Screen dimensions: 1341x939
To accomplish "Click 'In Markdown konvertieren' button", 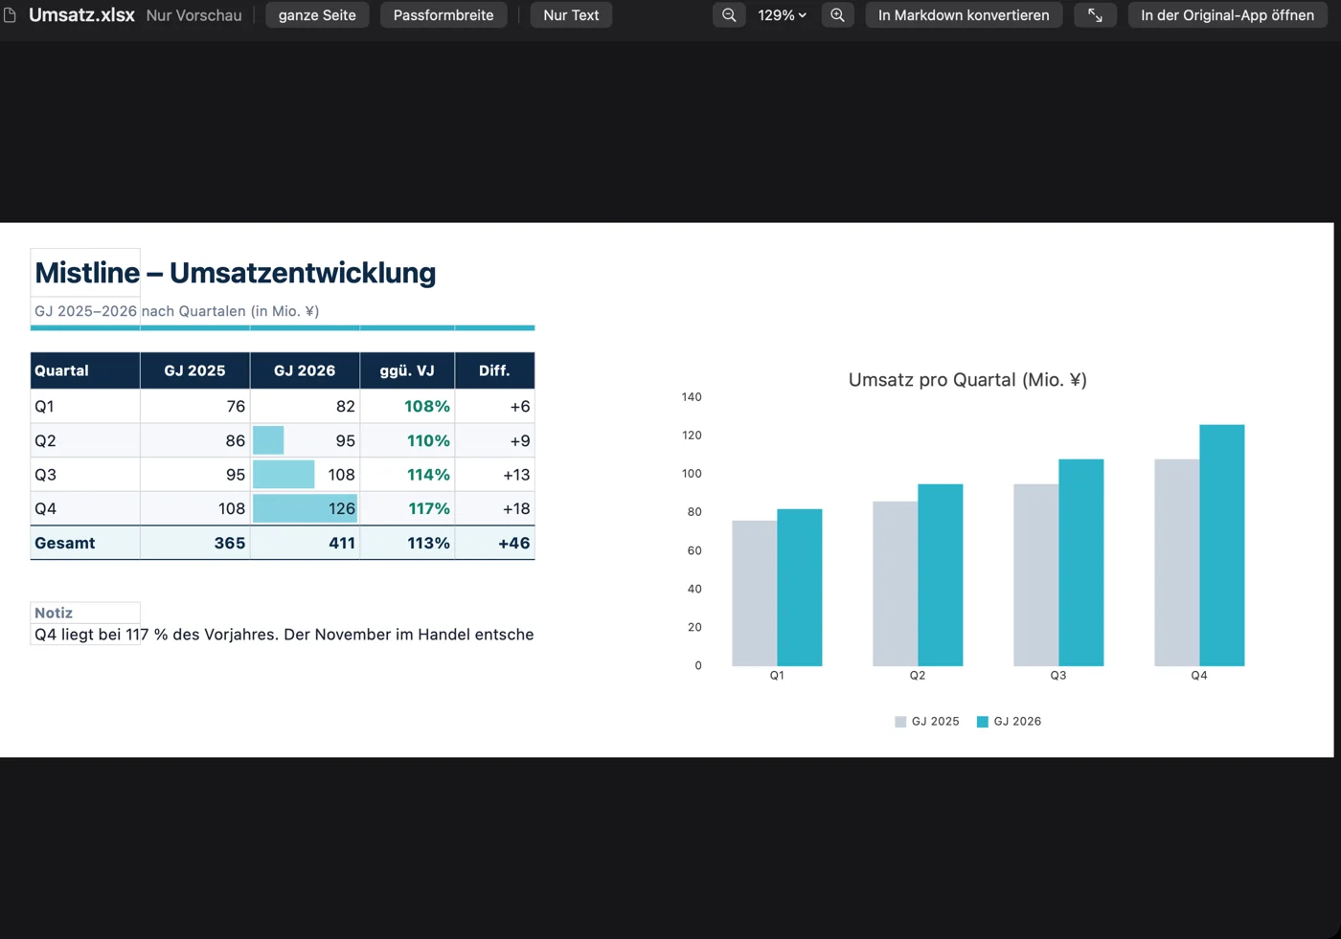I will coord(964,15).
